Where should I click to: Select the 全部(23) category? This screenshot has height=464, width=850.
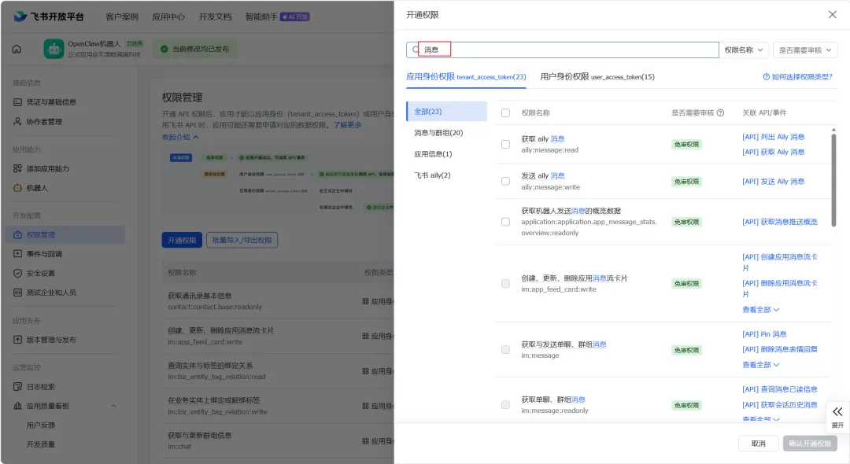[447, 111]
